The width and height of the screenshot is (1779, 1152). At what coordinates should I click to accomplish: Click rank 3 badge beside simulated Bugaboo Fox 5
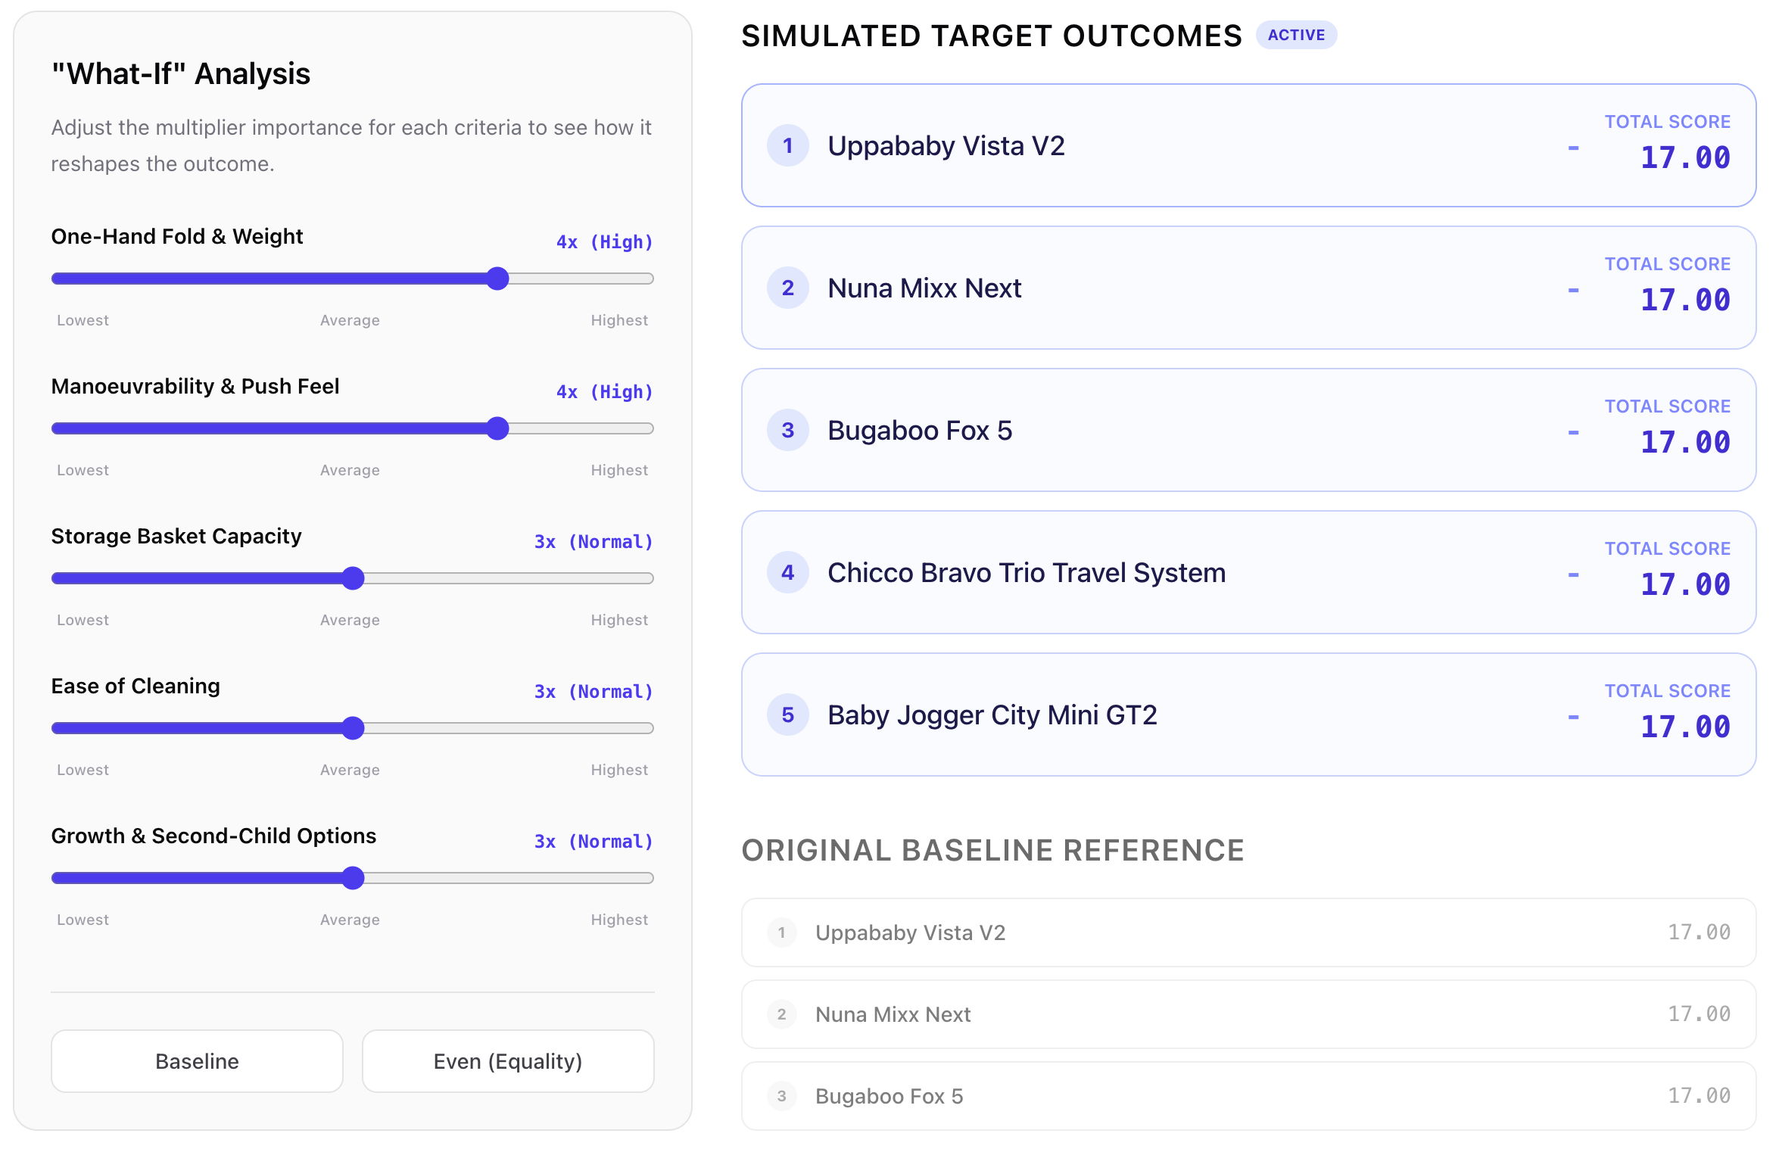[788, 430]
